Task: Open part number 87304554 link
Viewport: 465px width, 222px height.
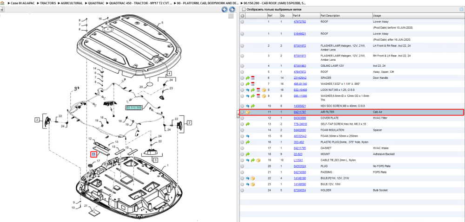Action: point(299,190)
